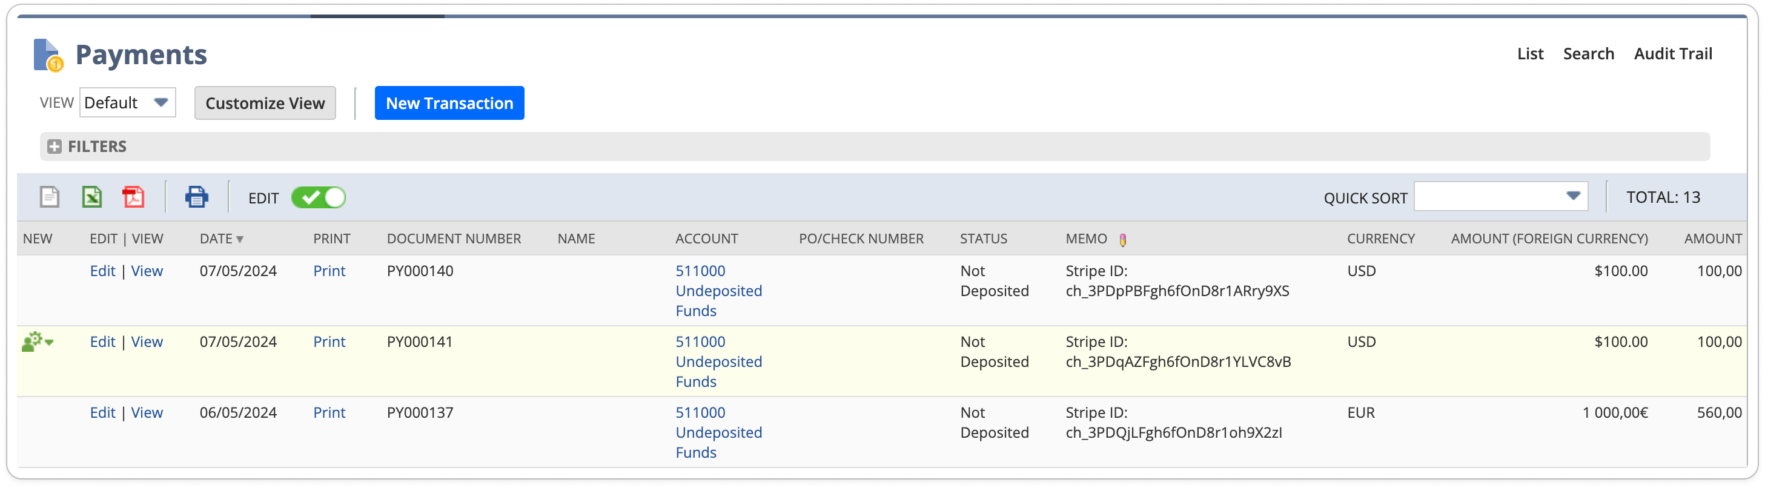
Task: Sort by CURRENCY column header
Action: [1380, 239]
